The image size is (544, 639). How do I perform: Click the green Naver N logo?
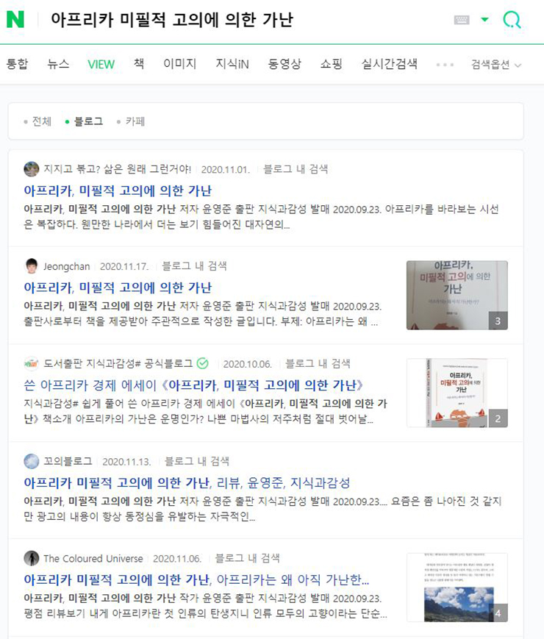15,19
